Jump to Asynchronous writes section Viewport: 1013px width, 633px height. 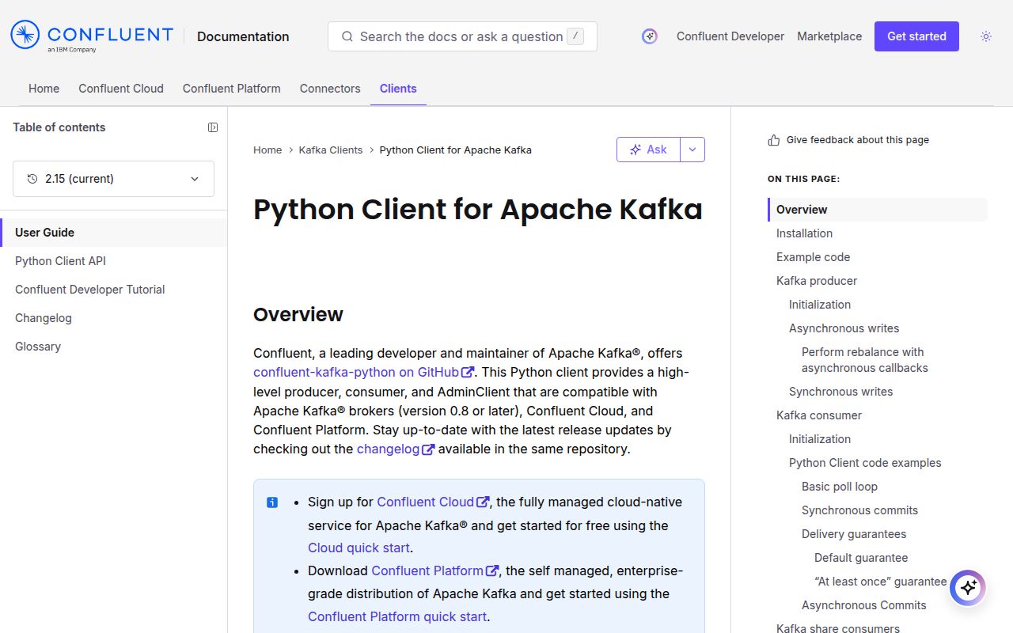(x=844, y=328)
